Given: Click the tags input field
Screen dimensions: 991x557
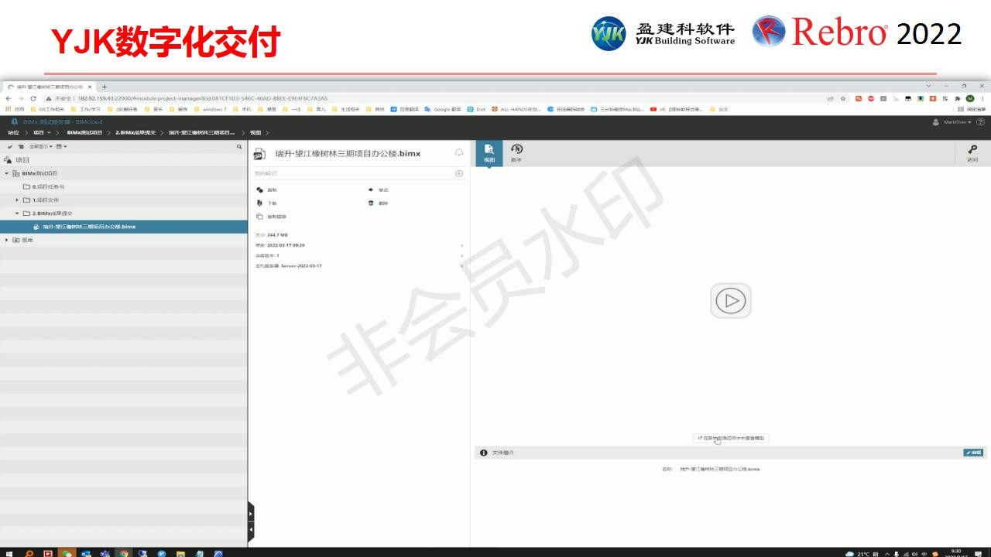Looking at the screenshot, I should [x=353, y=173].
